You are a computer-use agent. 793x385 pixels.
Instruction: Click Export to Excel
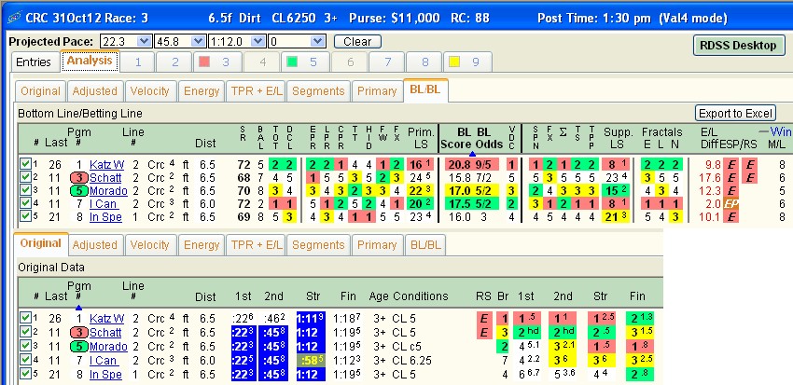point(735,113)
